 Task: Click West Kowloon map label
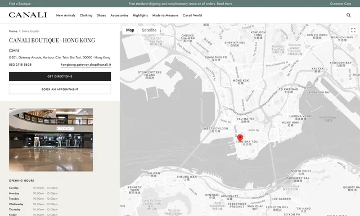(216, 130)
